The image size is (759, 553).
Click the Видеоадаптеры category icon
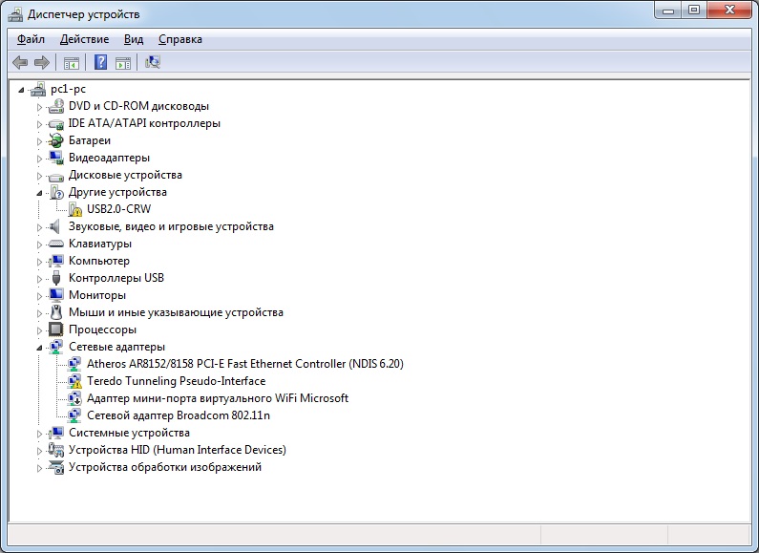click(x=56, y=158)
